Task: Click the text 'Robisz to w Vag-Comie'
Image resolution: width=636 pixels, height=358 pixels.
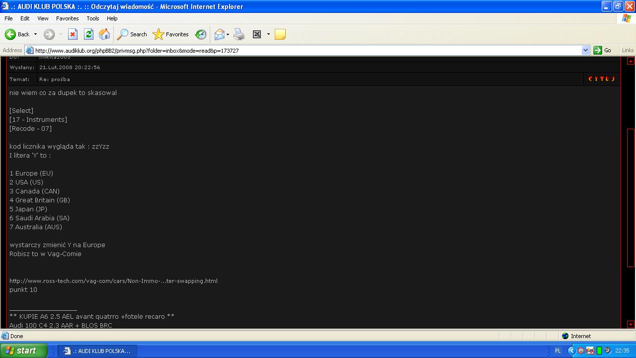Action: click(x=45, y=254)
